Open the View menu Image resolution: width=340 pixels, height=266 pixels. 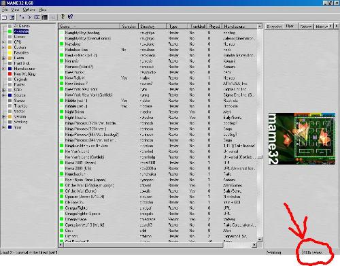[x=15, y=10]
